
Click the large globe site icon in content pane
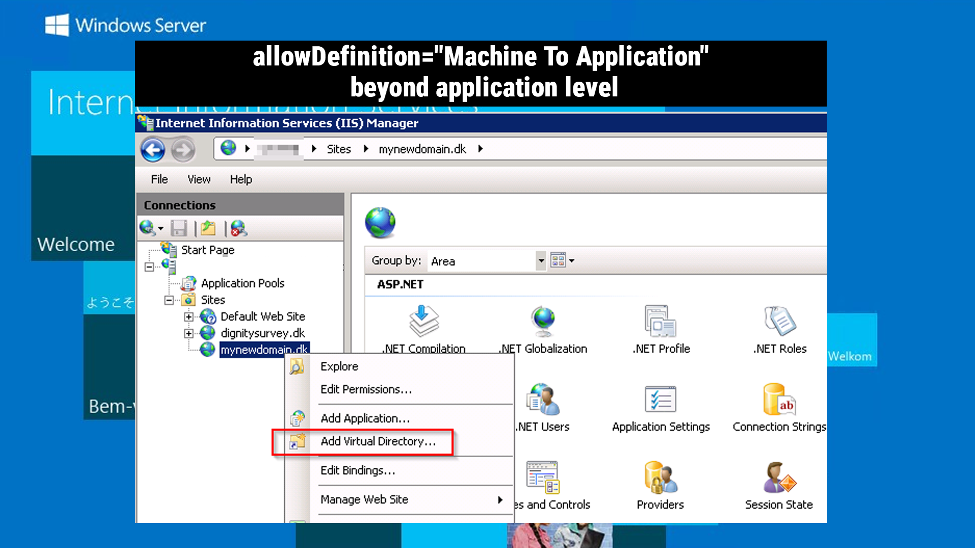pos(380,222)
